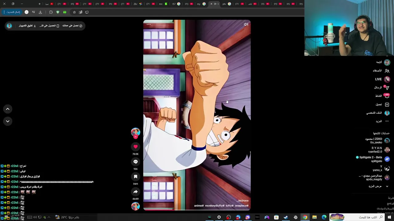The height and width of the screenshot is (221, 394).
Task: Open the apdo_magdy followed account
Action: click(x=375, y=177)
